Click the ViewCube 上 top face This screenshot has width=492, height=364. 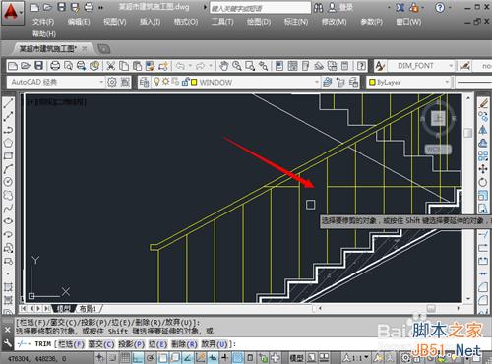click(438, 118)
